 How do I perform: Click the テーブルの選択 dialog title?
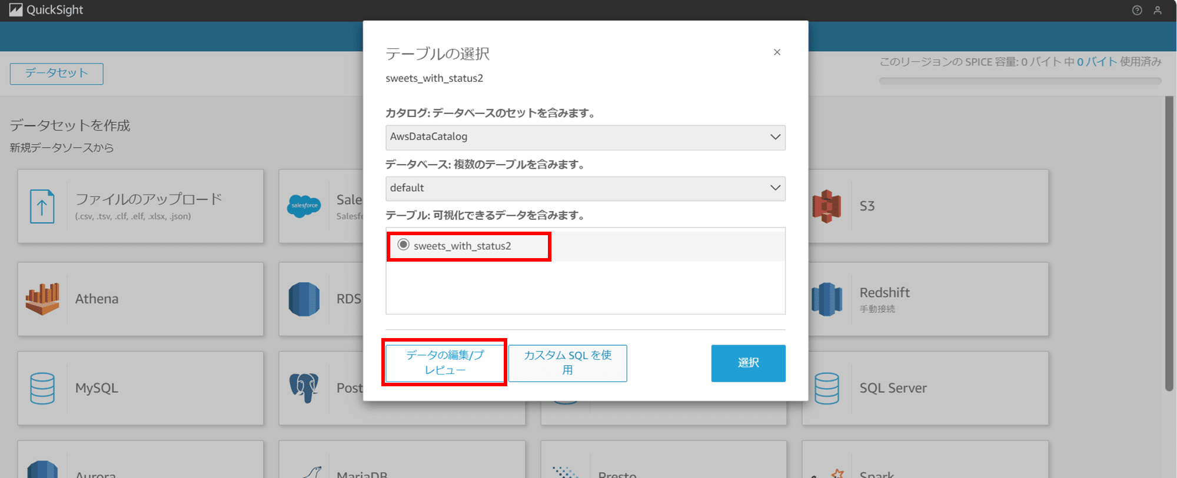pos(437,54)
